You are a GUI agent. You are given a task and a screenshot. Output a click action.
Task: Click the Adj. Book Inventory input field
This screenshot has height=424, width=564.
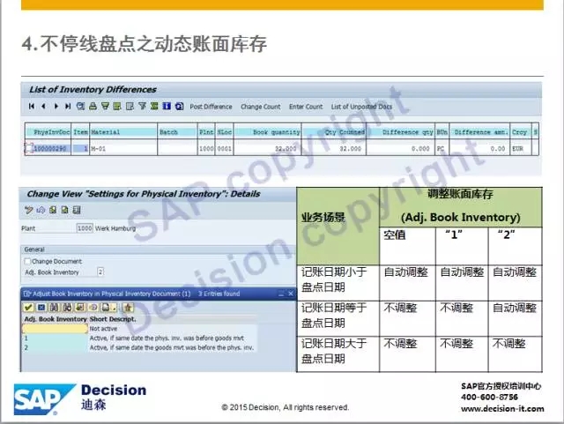[x=100, y=272]
